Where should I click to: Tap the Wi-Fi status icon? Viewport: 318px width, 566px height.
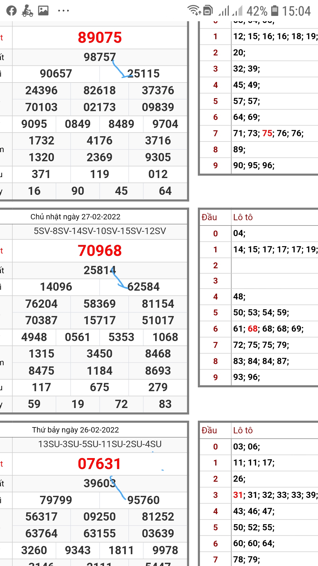coord(194,10)
